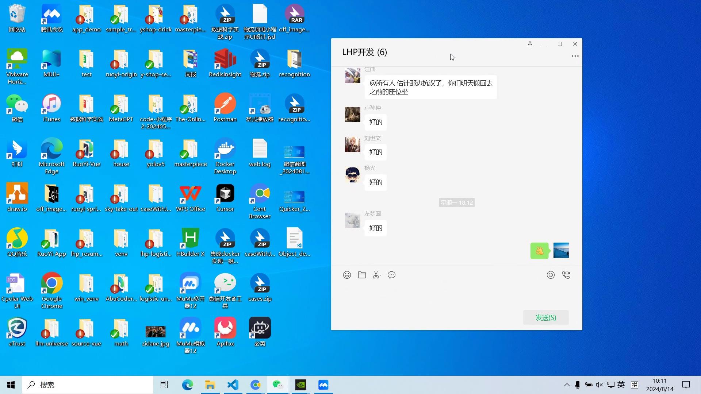
Task: Select the 微信开发者工具 desktop icon
Action: tap(225, 291)
